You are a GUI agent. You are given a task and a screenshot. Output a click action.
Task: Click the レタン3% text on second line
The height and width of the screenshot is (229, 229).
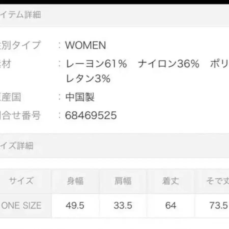coord(88,79)
